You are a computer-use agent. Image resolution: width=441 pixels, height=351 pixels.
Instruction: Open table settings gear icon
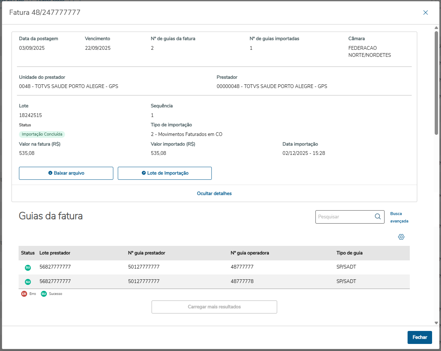pos(401,237)
